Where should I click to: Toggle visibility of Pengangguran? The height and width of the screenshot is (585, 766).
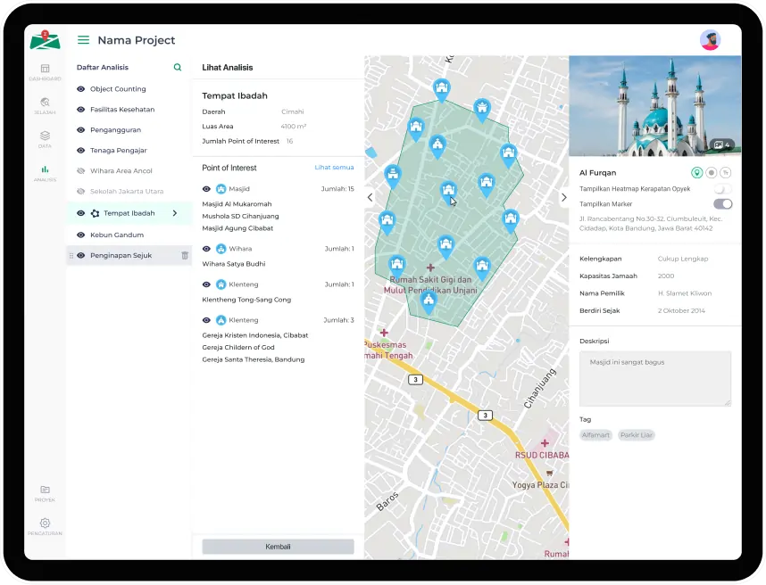pos(81,130)
